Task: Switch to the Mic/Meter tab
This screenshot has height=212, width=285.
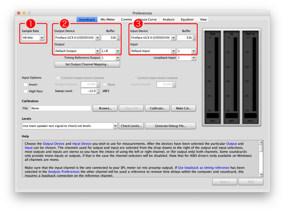Action: coord(108,20)
